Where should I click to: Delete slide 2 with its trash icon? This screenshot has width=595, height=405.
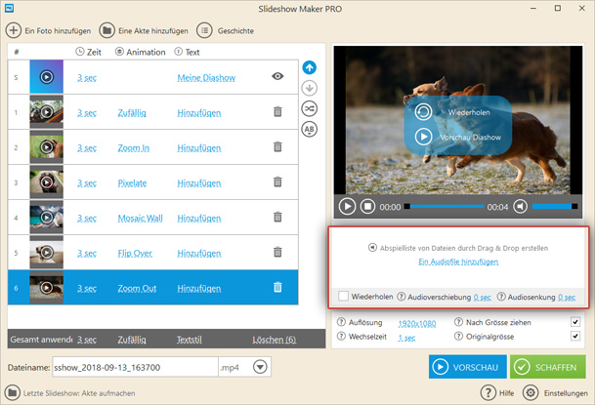[x=277, y=146]
